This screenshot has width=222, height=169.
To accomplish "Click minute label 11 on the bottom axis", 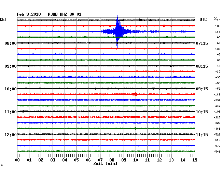I will click(x=148, y=160).
